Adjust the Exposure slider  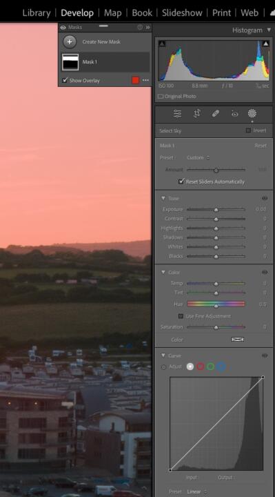coord(216,210)
